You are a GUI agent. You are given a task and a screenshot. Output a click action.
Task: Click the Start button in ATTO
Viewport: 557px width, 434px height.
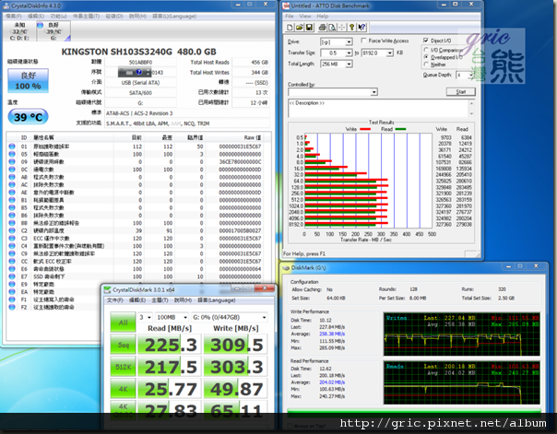point(460,92)
